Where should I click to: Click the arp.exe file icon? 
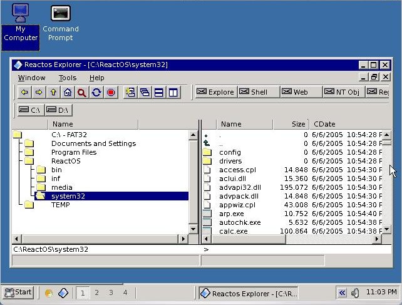click(207, 214)
